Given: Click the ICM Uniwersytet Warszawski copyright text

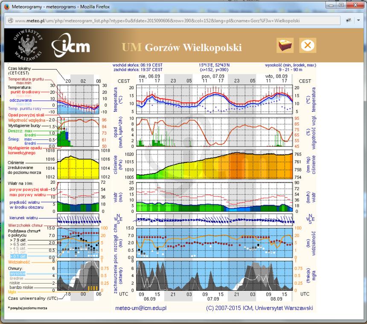Looking at the screenshot, I should [x=259, y=308].
